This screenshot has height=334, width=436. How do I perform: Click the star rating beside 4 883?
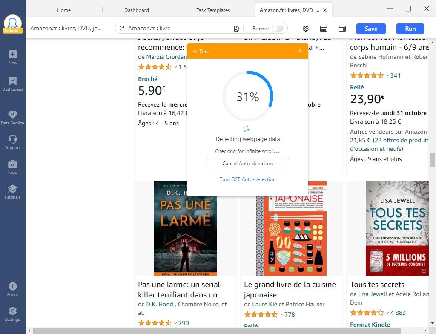tap(367, 313)
